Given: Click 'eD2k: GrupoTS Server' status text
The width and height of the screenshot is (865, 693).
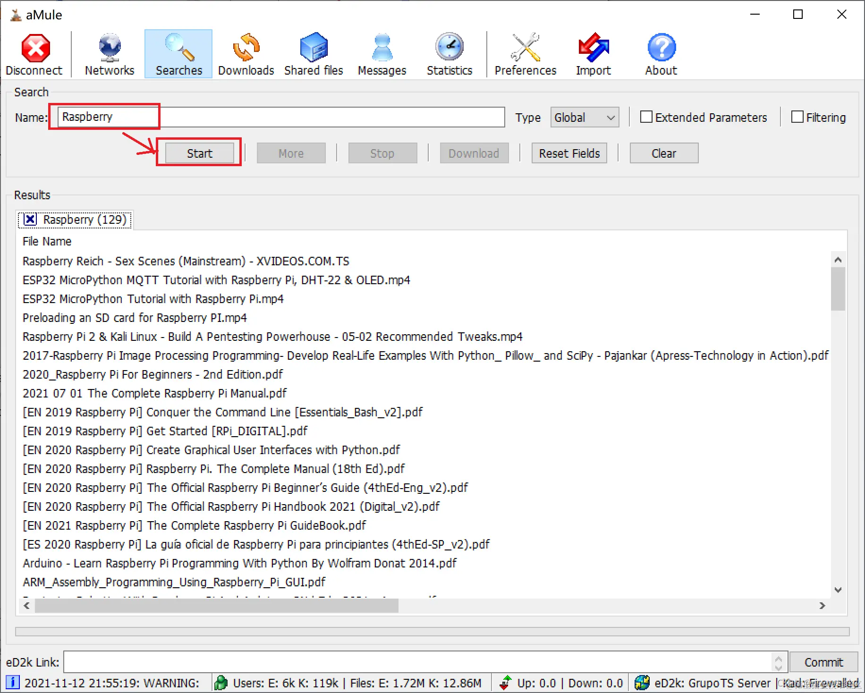Looking at the screenshot, I should coord(712,683).
